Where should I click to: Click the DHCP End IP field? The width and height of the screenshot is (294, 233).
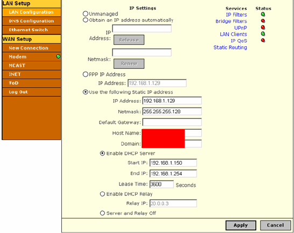pos(173,174)
